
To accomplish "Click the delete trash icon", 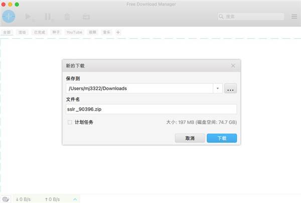I will 67,17.
